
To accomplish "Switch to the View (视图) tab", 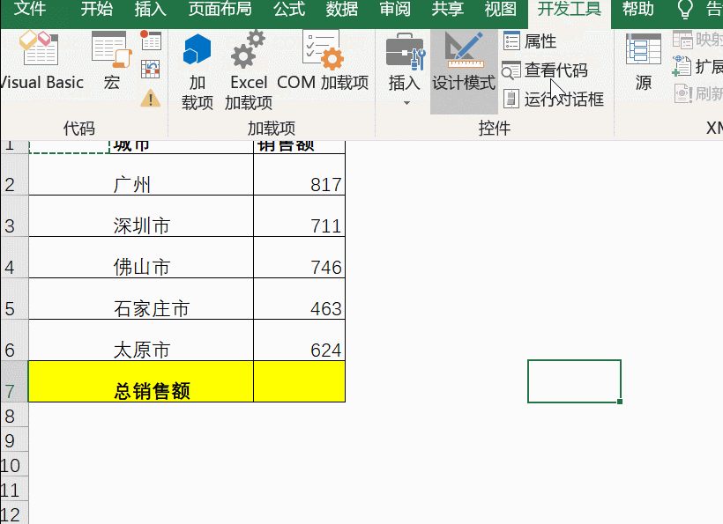I will [x=500, y=9].
